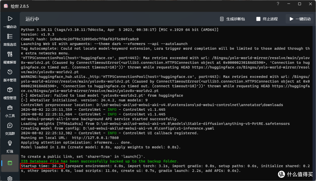316x181 pixels.
Task: Click 'Model loaded in 1.8s' line
Action: (101, 147)
